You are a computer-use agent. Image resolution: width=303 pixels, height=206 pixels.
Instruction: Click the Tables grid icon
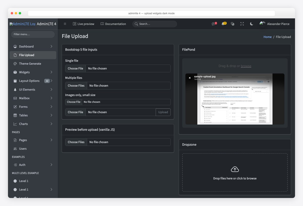pyautogui.click(x=15, y=115)
